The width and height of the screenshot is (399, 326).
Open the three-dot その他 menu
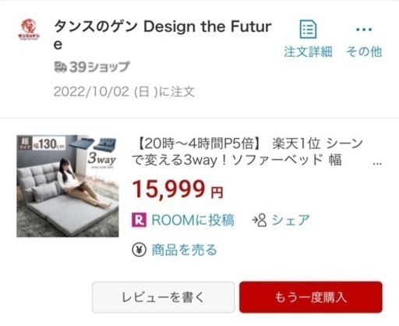[364, 30]
